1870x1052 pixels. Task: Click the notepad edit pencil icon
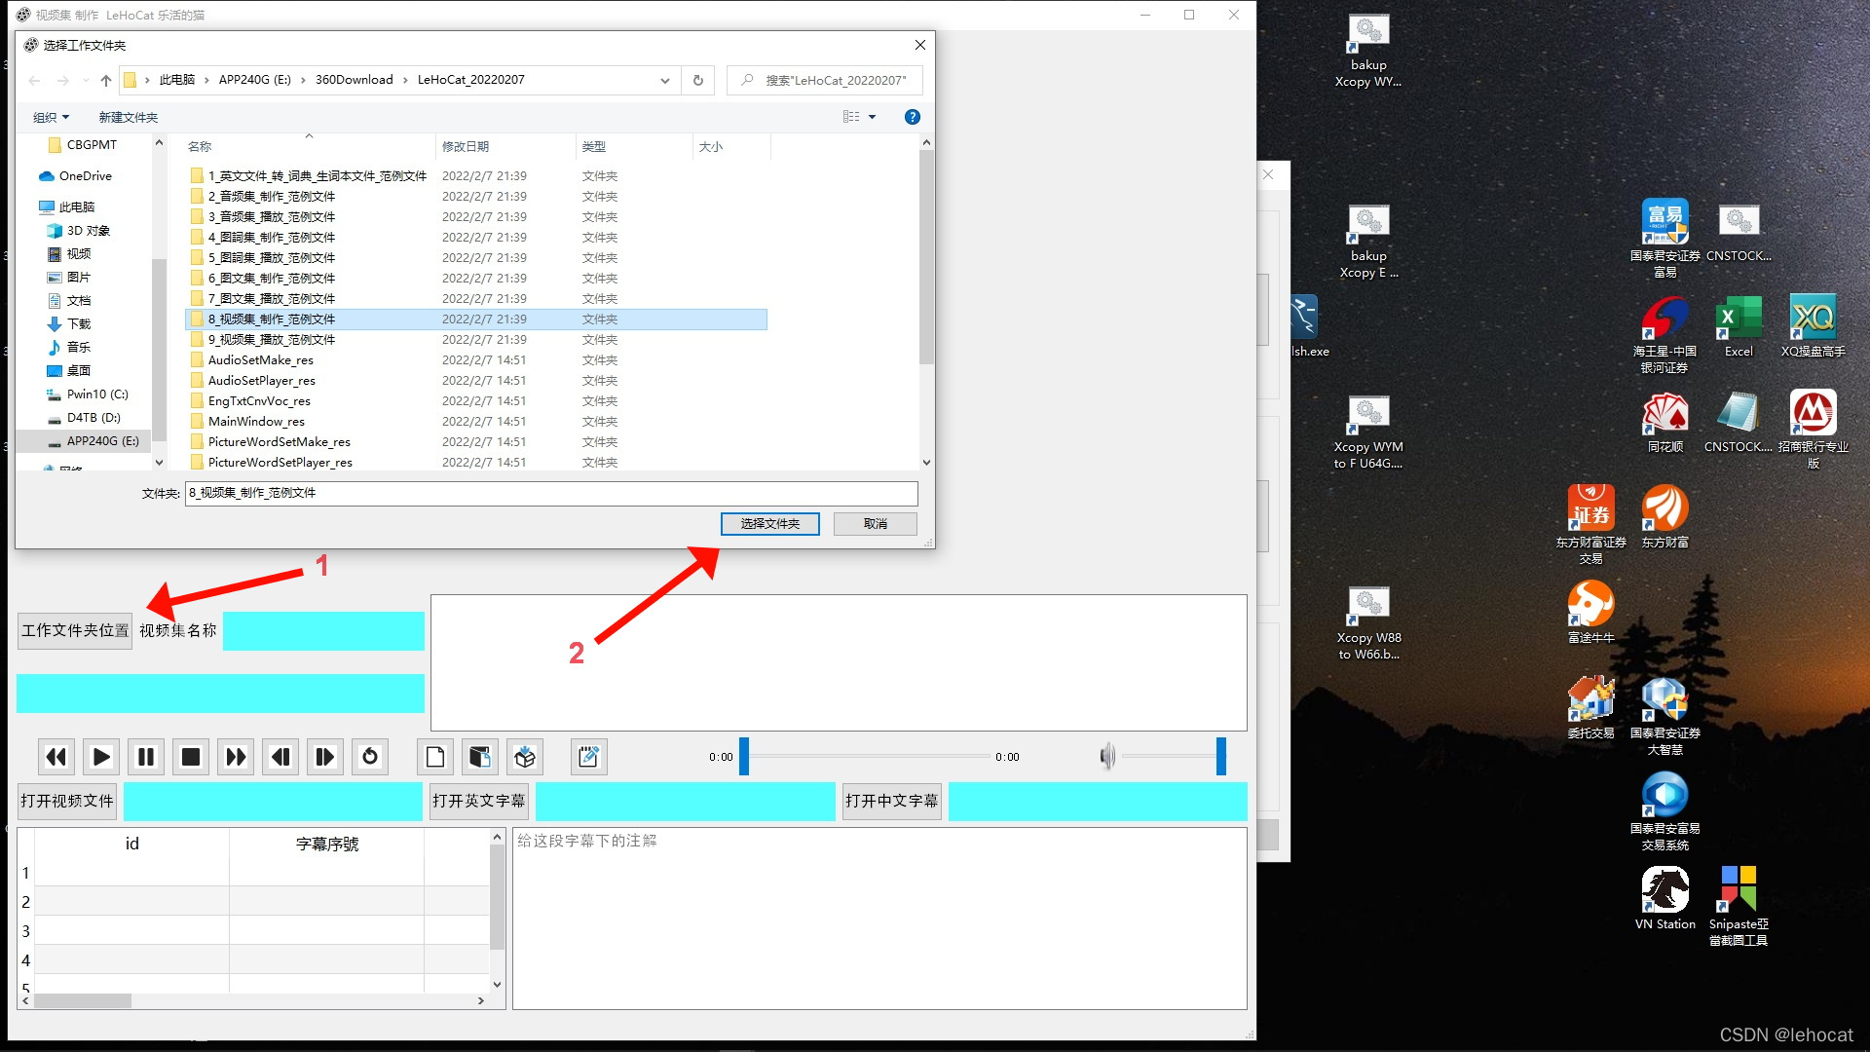588,757
